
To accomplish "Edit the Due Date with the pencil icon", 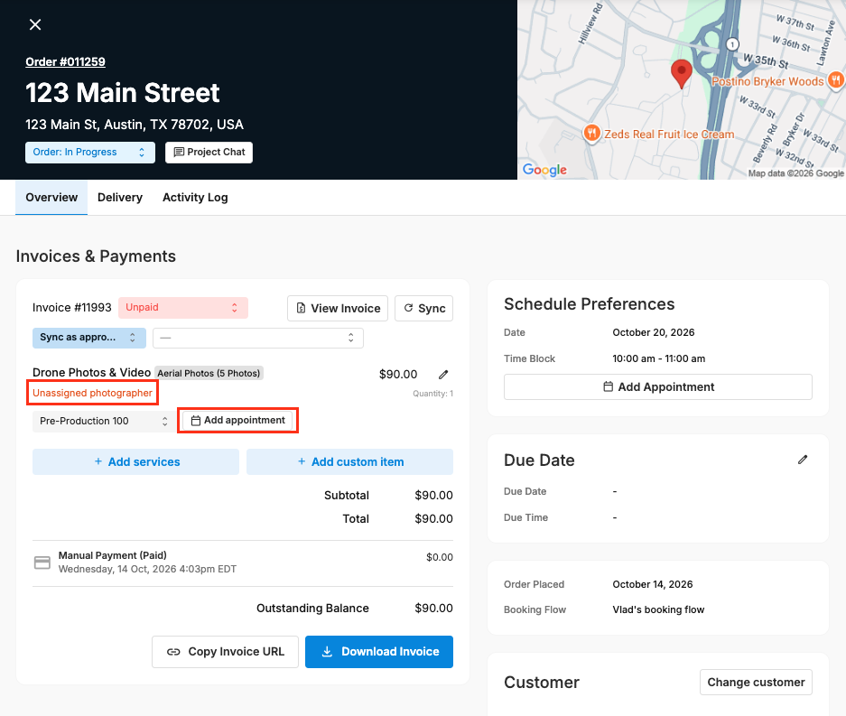I will (803, 460).
